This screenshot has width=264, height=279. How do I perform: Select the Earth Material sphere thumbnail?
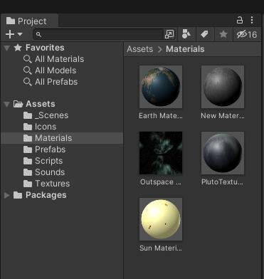(161, 87)
